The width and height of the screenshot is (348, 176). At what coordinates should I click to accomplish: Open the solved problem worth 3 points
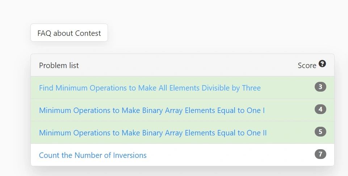tap(150, 88)
